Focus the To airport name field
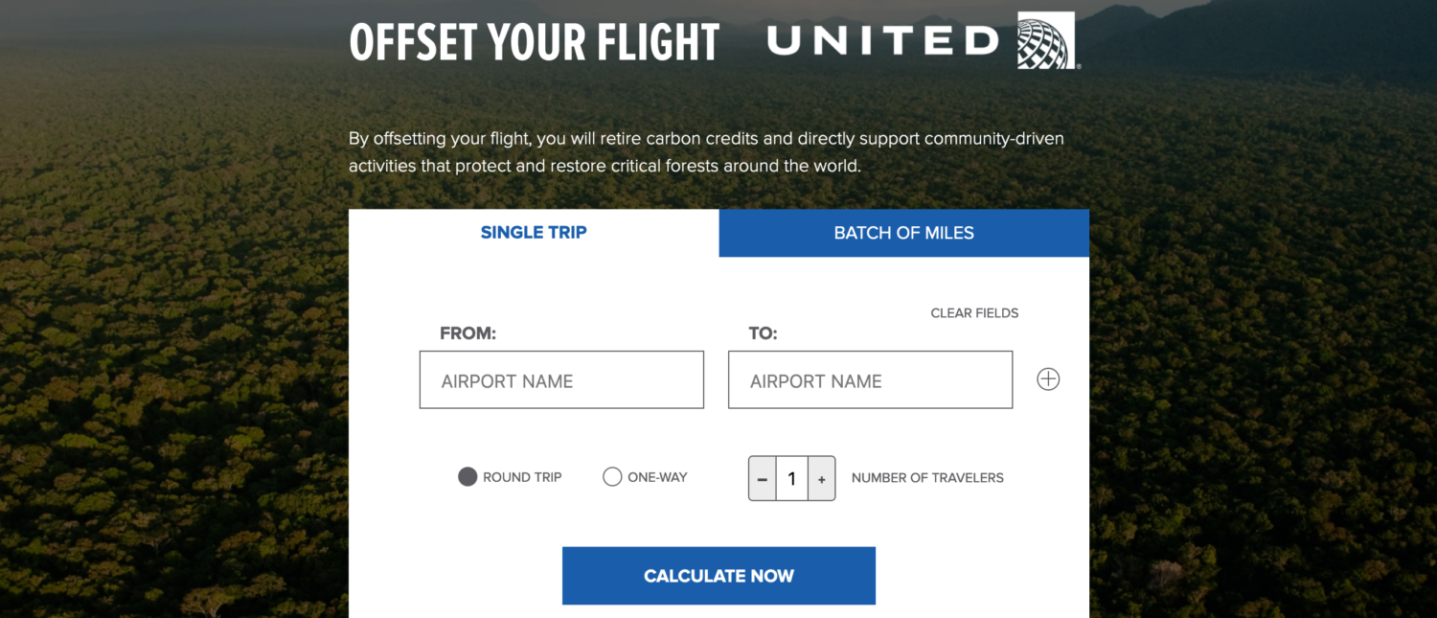Image resolution: width=1437 pixels, height=618 pixels. click(x=870, y=379)
